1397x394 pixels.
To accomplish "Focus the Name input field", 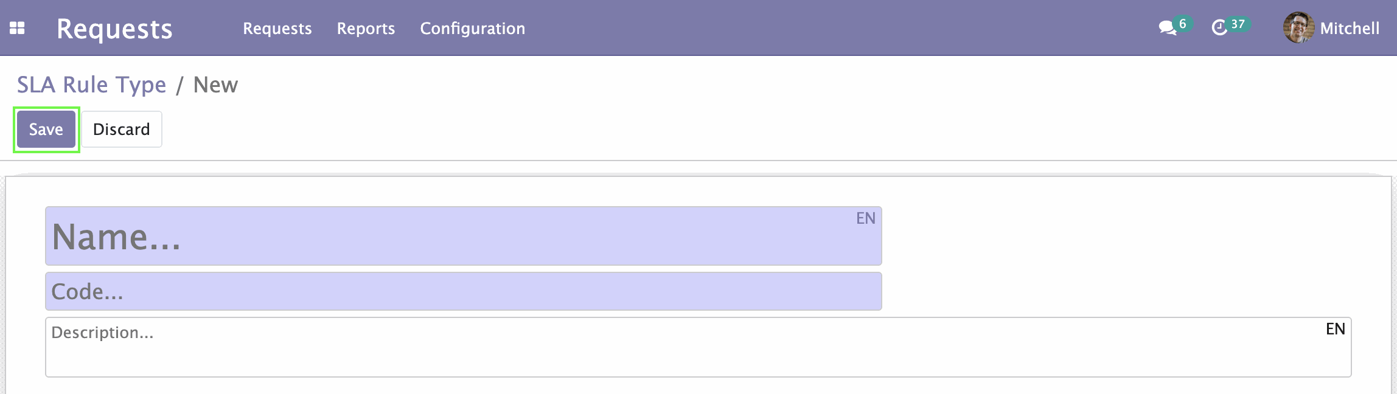I will click(464, 236).
